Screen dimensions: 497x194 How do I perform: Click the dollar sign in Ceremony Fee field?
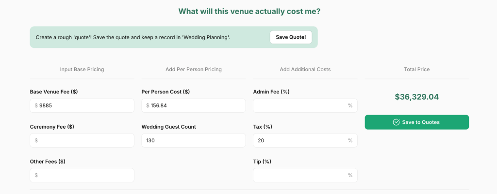click(x=36, y=140)
